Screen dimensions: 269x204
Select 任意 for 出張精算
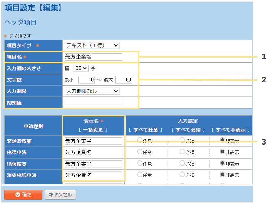click(x=140, y=163)
